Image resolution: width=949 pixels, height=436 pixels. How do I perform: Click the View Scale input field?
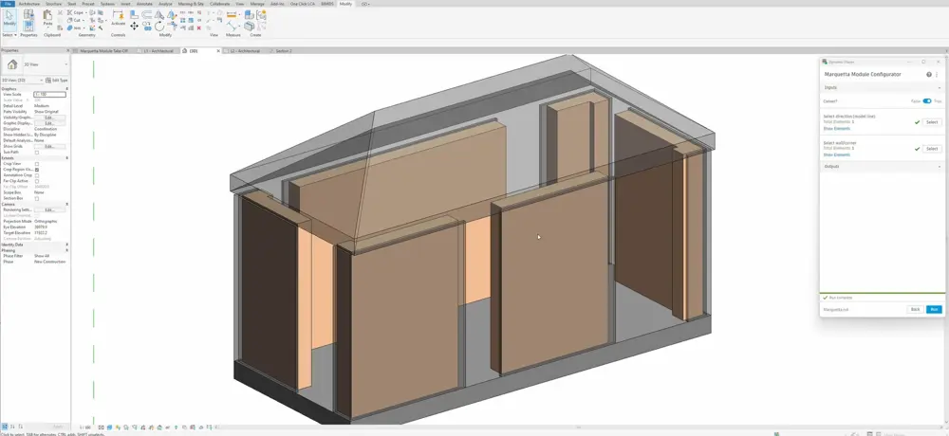tap(50, 95)
